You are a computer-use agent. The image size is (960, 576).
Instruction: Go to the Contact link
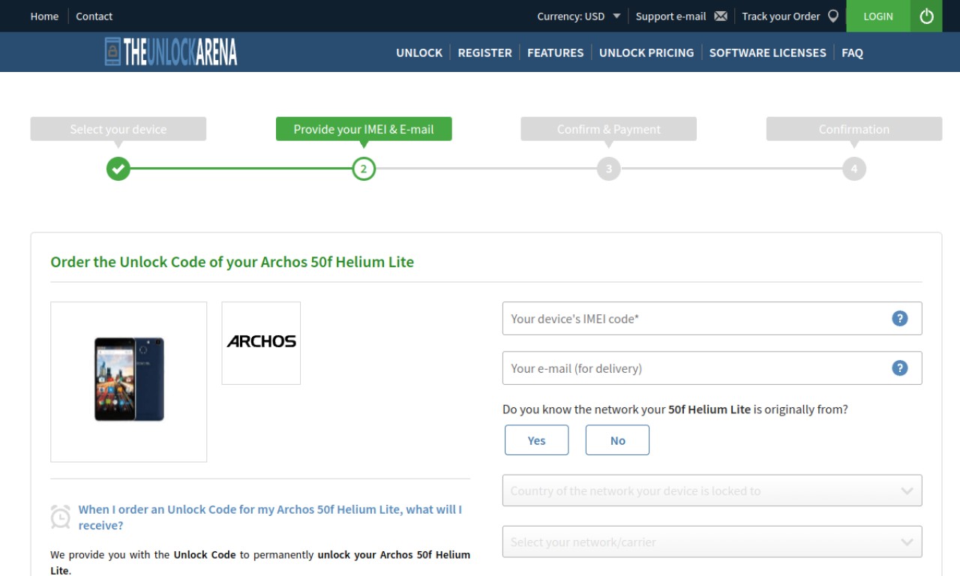click(x=94, y=16)
